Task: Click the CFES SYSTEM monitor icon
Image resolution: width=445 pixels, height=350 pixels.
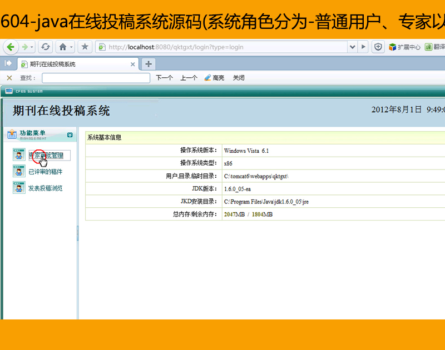Action: click(9, 91)
